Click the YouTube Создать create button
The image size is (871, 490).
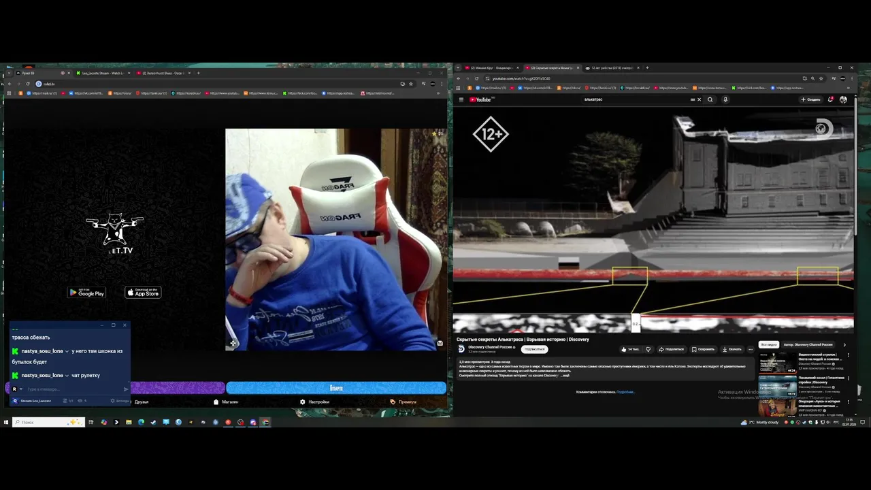point(810,99)
